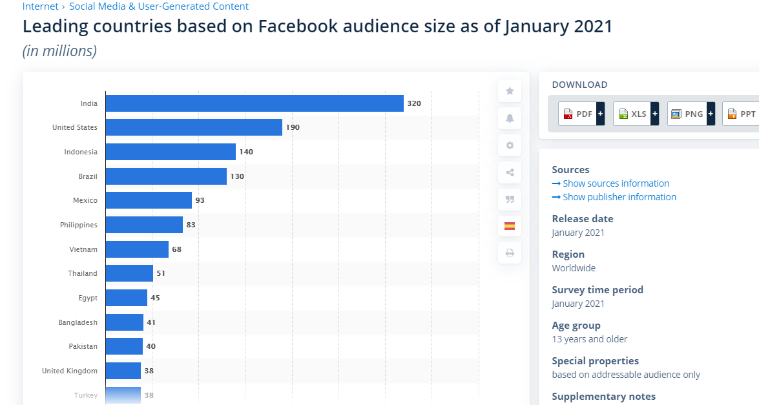Screen dimensions: 759x405
Task: Switch language using the Spanish flag icon
Action: click(509, 226)
